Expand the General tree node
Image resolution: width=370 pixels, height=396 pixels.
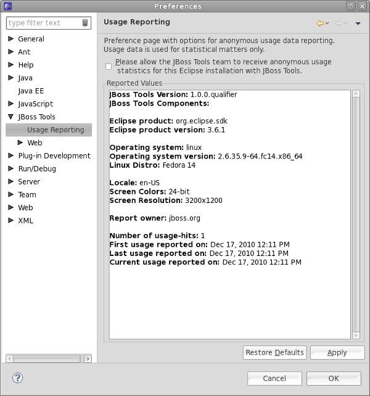(11, 39)
